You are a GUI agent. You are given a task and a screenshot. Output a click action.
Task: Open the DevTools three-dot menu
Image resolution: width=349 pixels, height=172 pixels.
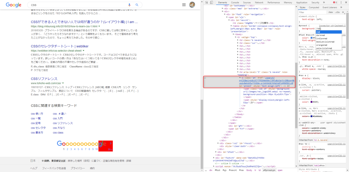coord(341,2)
